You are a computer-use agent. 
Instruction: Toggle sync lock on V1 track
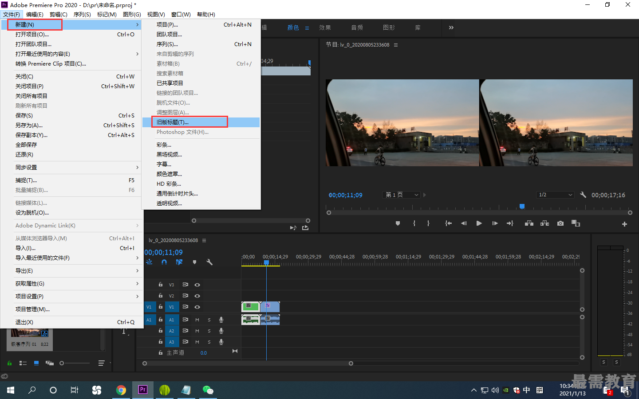pyautogui.click(x=185, y=307)
